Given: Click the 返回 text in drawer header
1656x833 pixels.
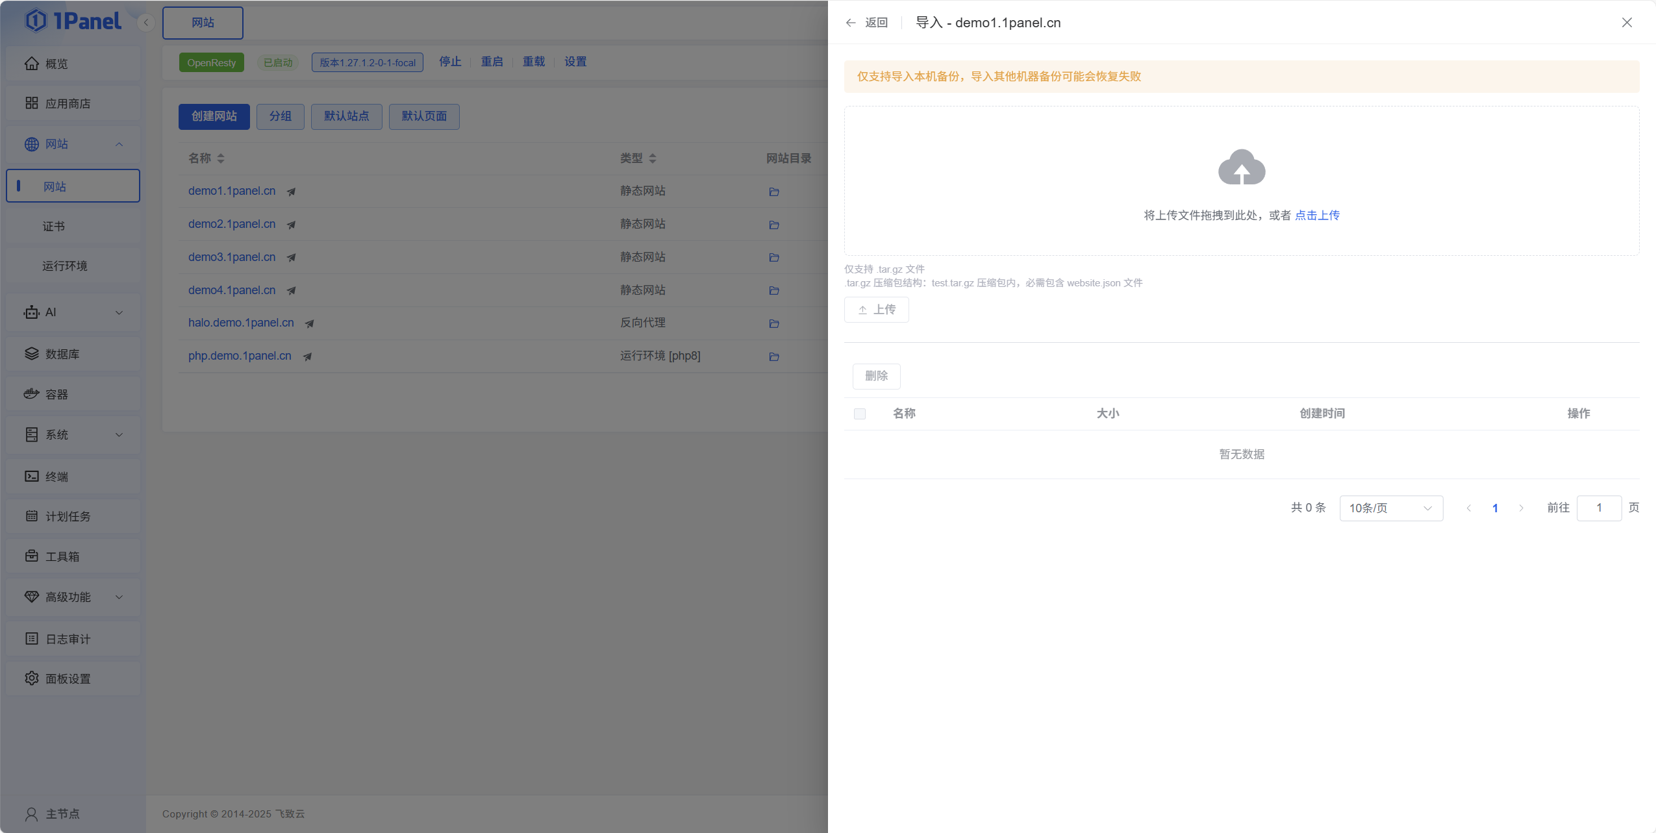Looking at the screenshot, I should tap(876, 23).
